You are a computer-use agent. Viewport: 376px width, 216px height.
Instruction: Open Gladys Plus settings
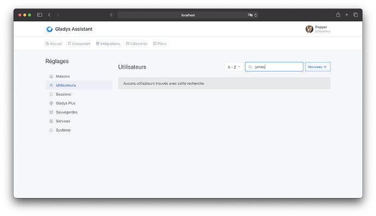pos(79,103)
